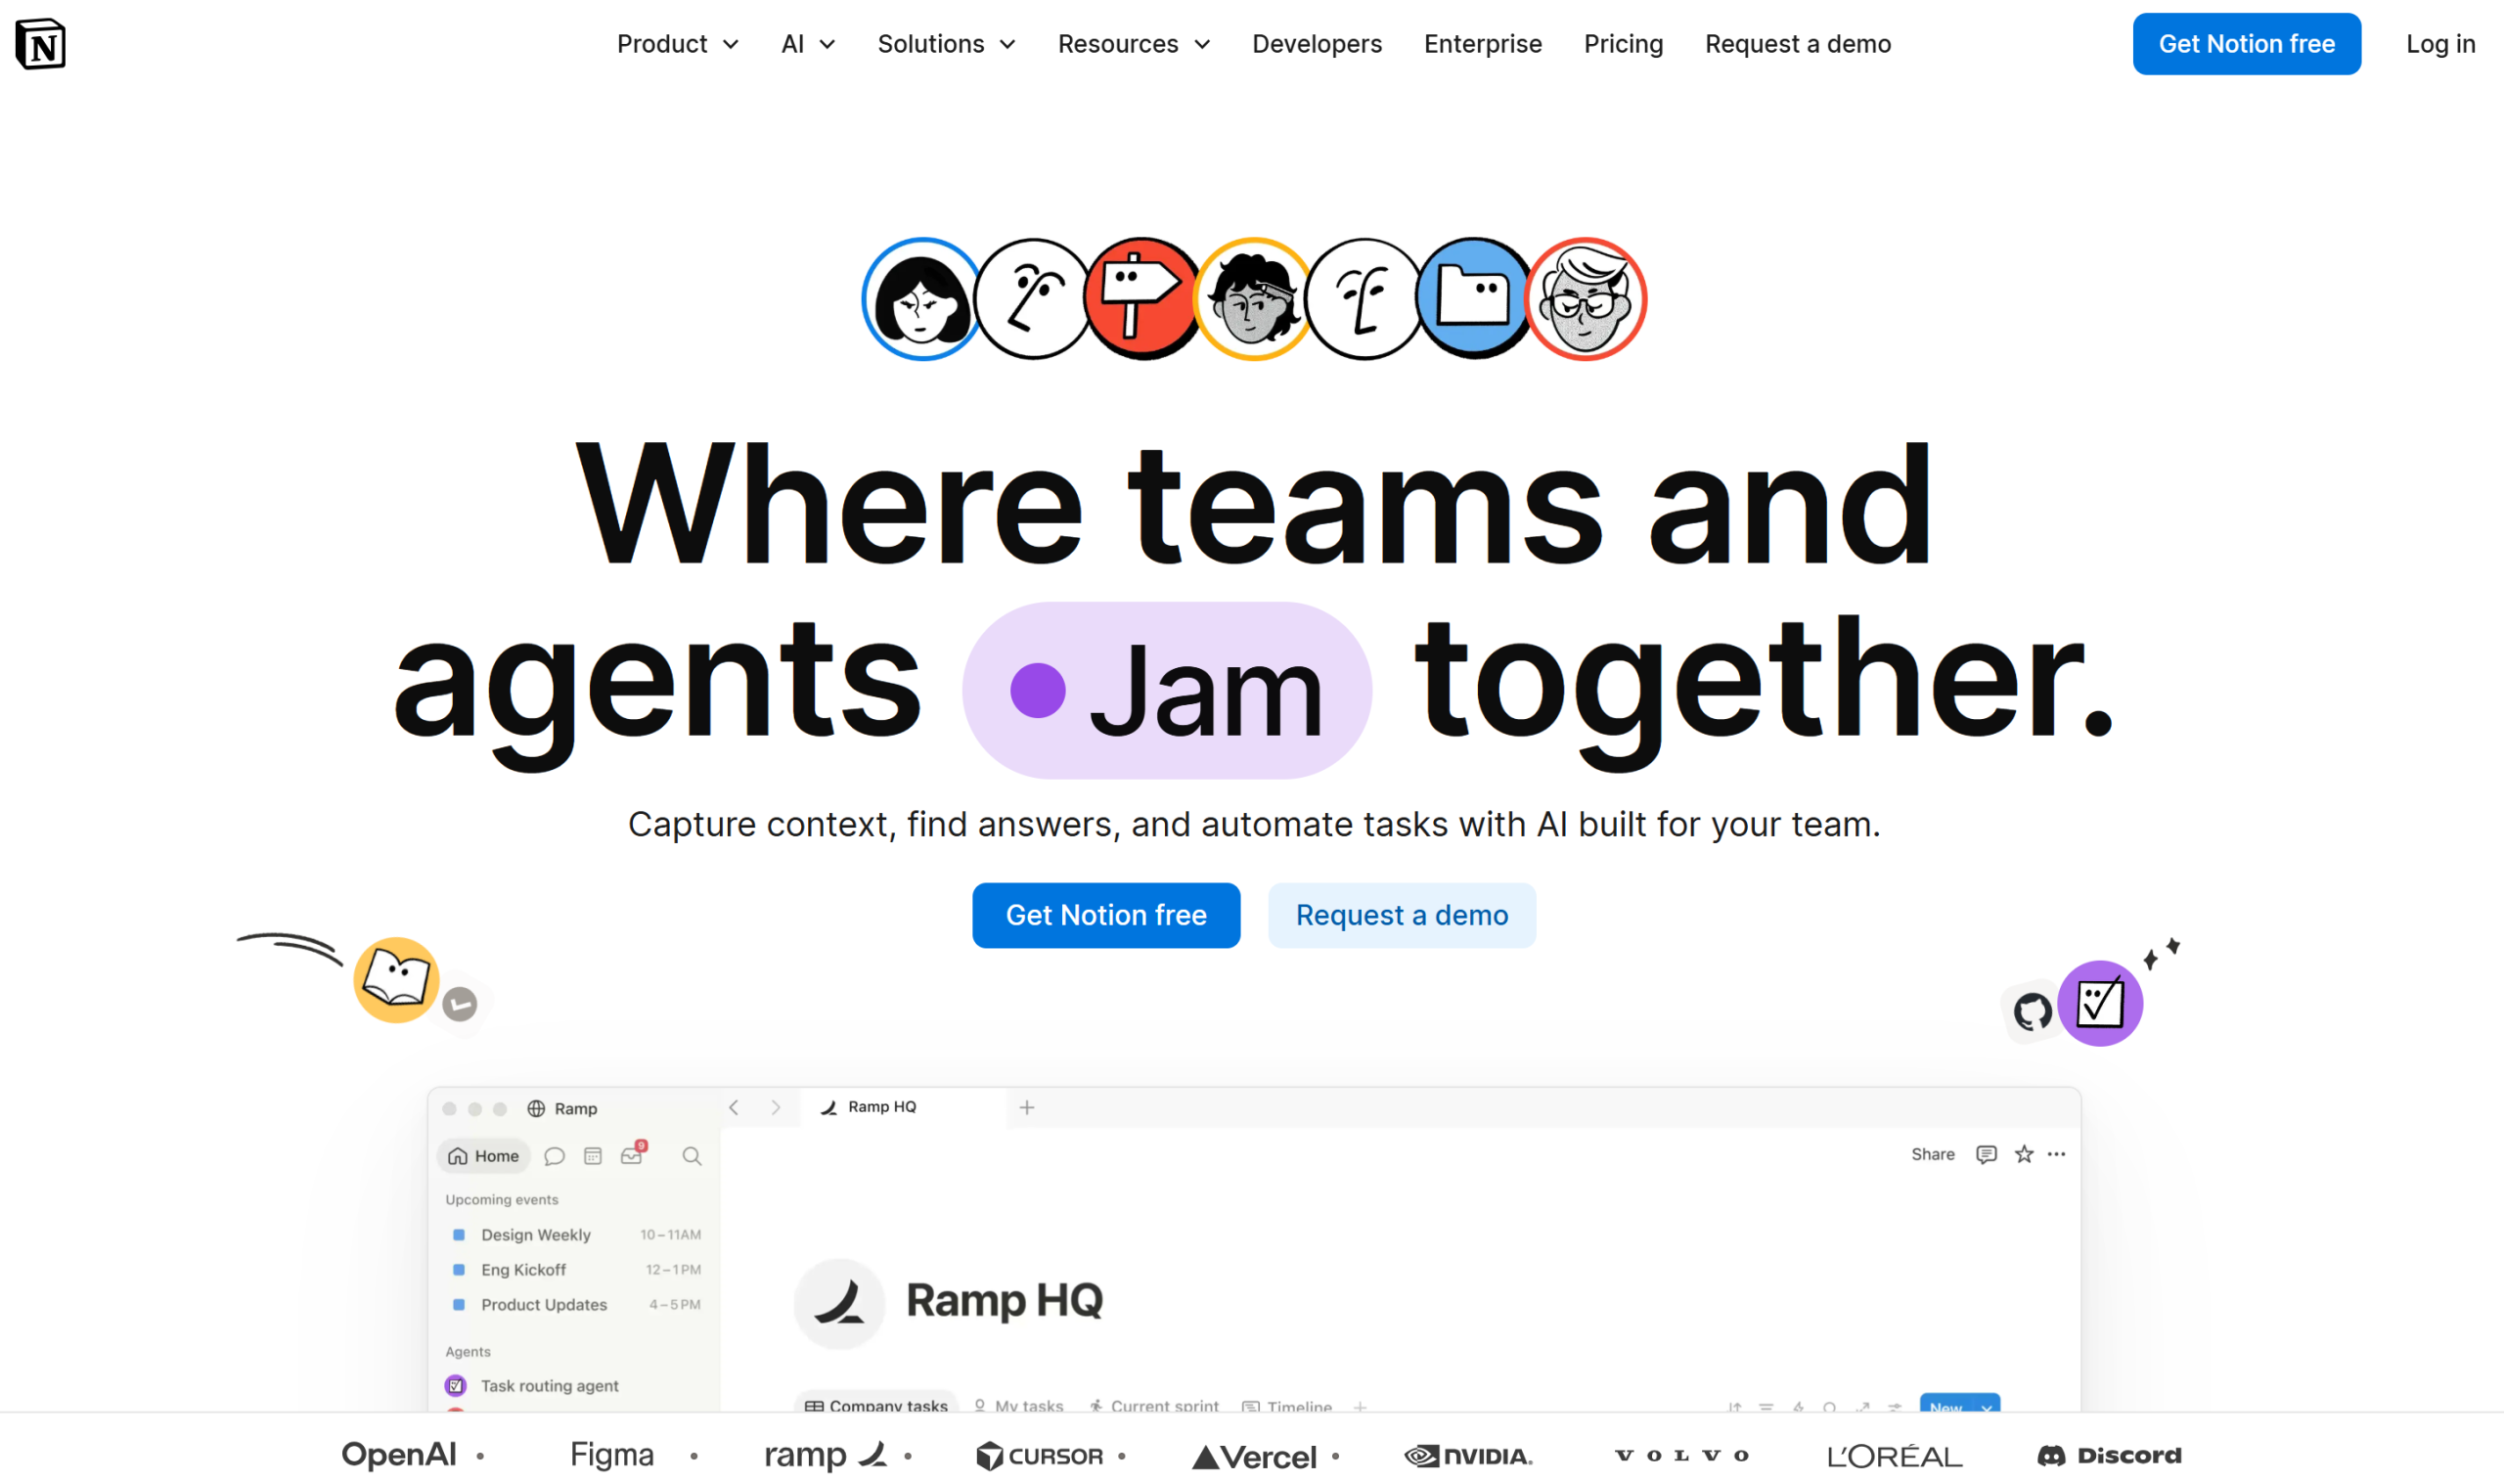2504x1482 pixels.
Task: Click Request a demo in navigation bar
Action: point(1798,44)
